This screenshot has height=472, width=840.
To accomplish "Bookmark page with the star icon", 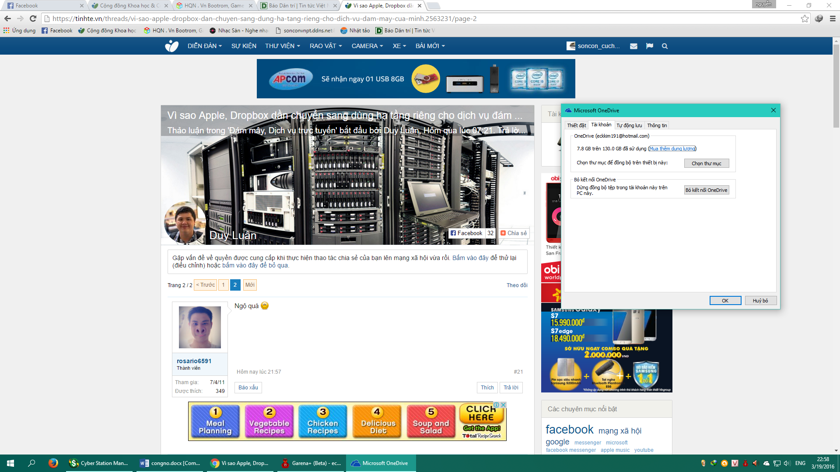I will [x=805, y=18].
